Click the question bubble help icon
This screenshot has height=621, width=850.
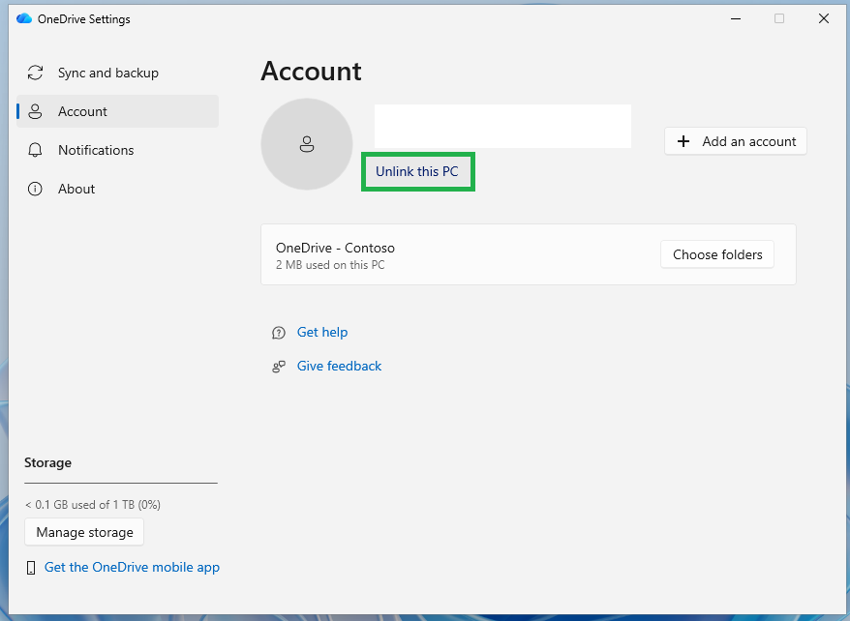click(x=279, y=333)
